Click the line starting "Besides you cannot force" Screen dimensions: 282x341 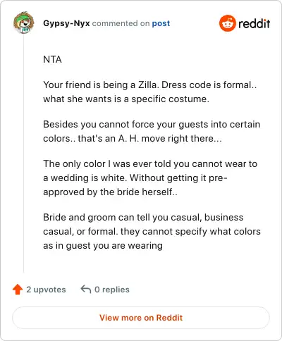pos(152,124)
